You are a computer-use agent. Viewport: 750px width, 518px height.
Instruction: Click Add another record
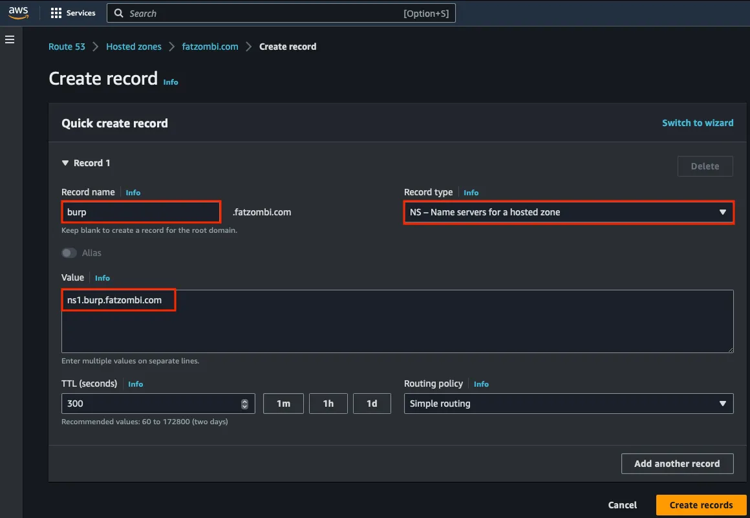pos(678,464)
